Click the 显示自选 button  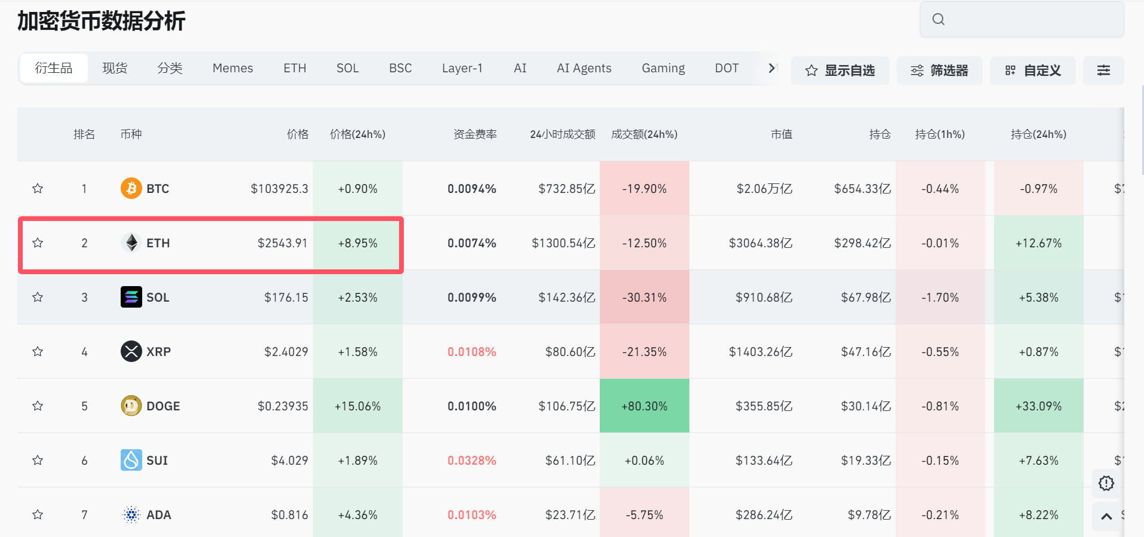840,70
